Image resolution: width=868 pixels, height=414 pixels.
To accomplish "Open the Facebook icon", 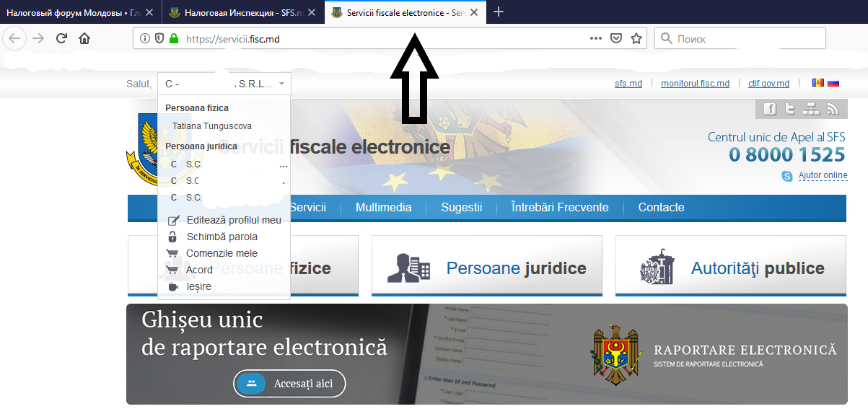I will point(770,109).
